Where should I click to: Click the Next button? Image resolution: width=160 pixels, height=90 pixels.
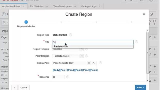coord(140,87)
